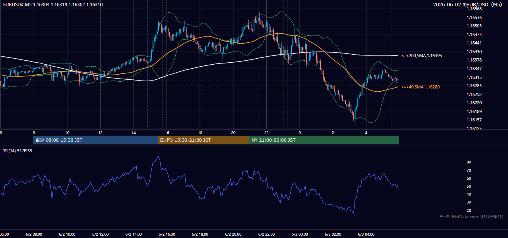Click hour tick 14 under the price chart
This screenshot has width=508, height=238.
134,132
